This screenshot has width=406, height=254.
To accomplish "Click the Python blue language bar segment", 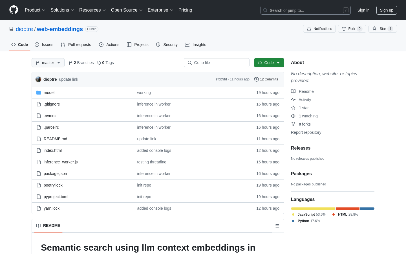I will (x=367, y=209).
